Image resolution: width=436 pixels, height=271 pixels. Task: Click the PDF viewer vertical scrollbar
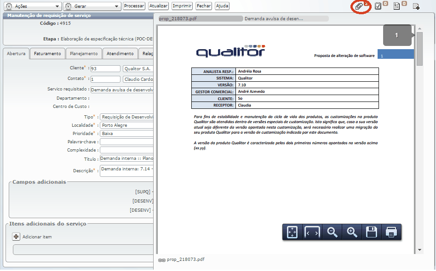tap(419, 138)
